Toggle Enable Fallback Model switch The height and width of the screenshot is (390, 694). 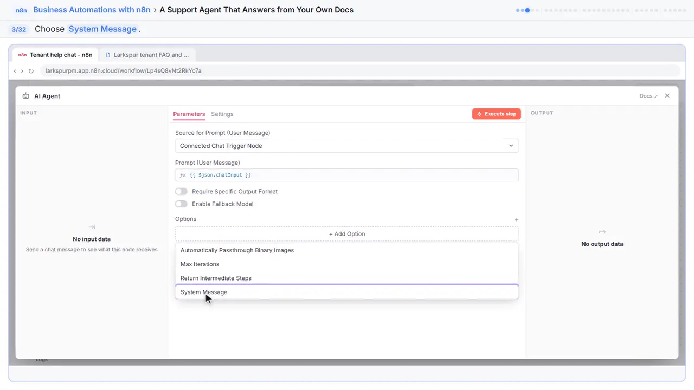tap(181, 204)
